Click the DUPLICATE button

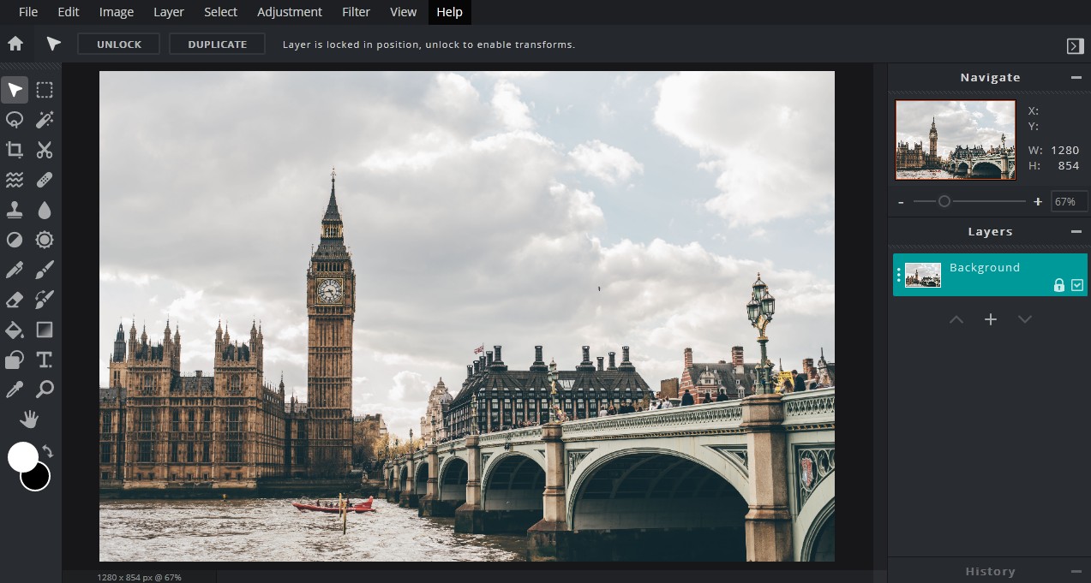pyautogui.click(x=218, y=45)
